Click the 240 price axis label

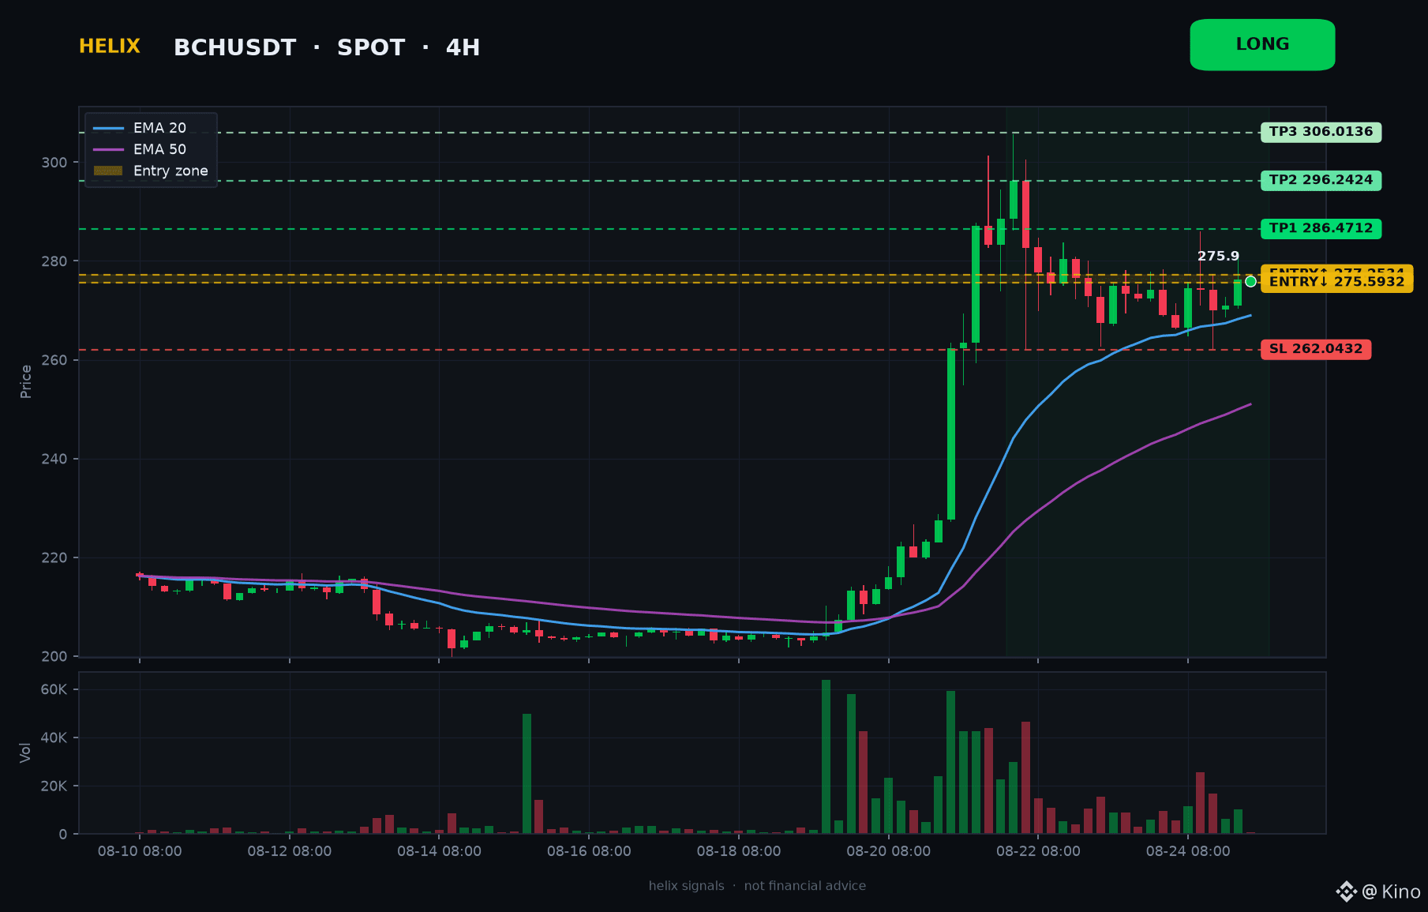coord(54,459)
